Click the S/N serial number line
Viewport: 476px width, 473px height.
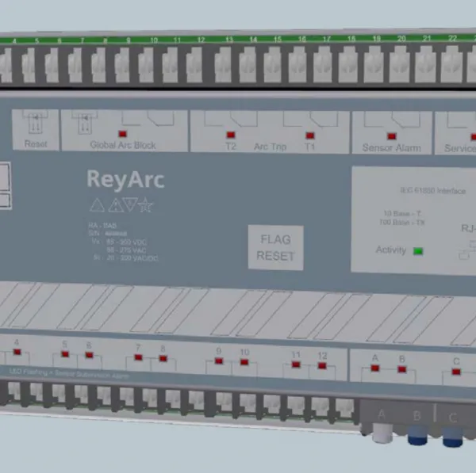pos(108,234)
